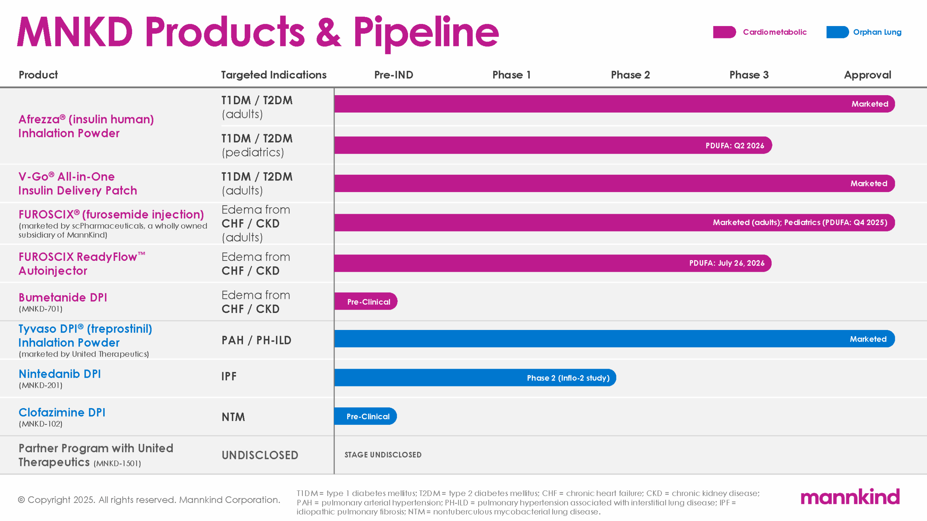Click the Cardiometabolic legend color swatch

coord(724,32)
